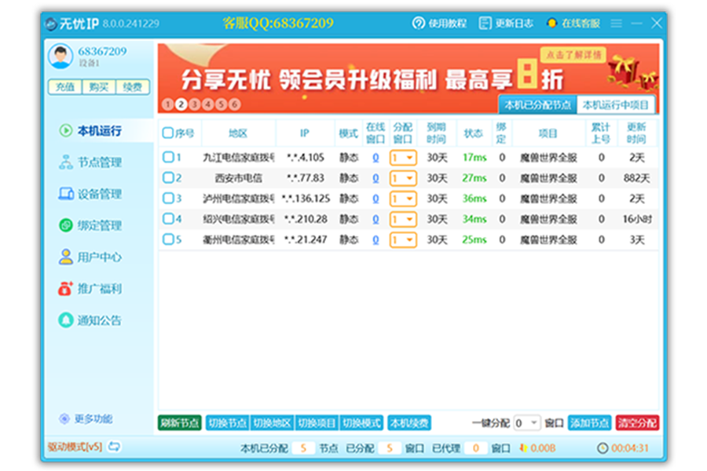Click the user avatar icon
This screenshot has width=707, height=471.
tap(60, 57)
